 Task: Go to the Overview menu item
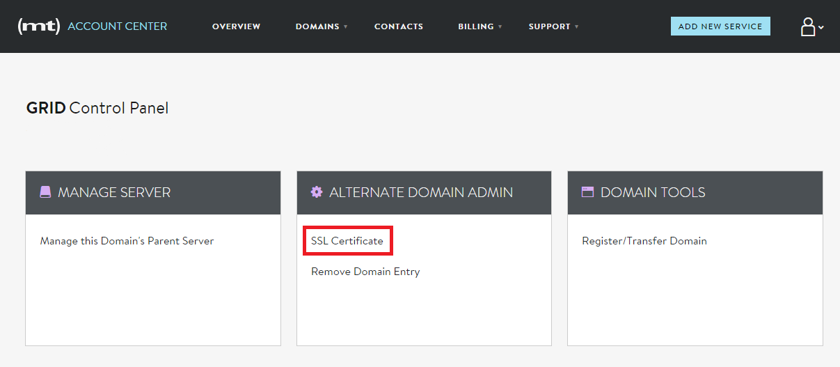236,26
